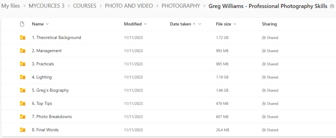Viewport: 336px width, 138px height.
Task: Click the Sharing column header
Action: [x=269, y=24]
